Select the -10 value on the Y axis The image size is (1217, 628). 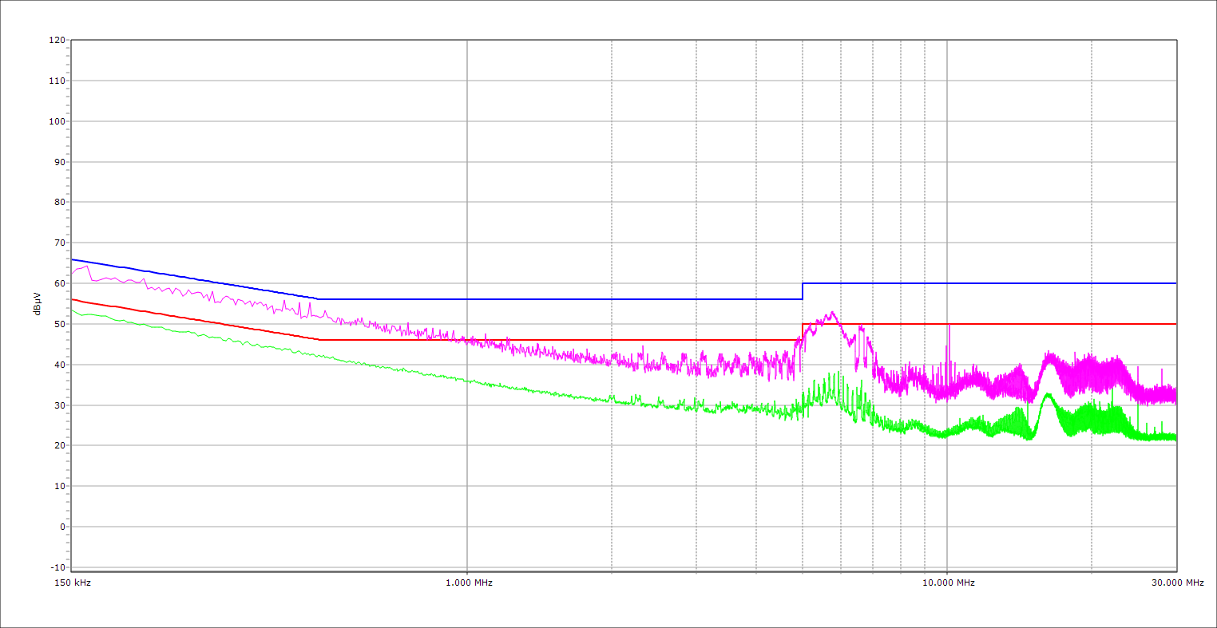point(57,567)
